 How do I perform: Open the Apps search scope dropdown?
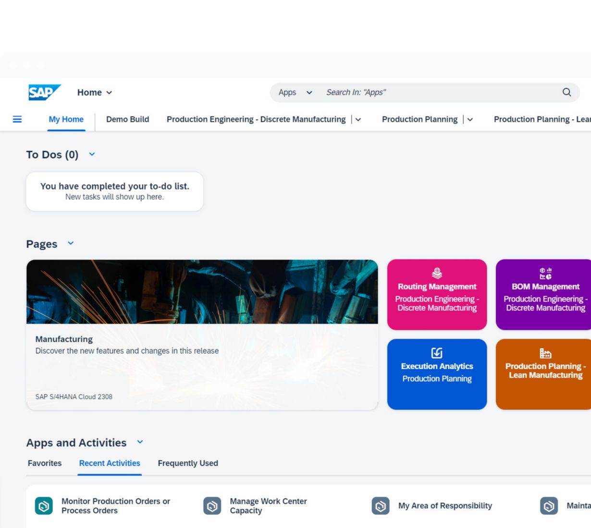[309, 93]
